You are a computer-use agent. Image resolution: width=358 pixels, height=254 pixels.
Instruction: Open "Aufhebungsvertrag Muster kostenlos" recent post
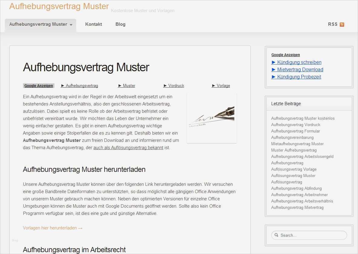click(x=303, y=118)
